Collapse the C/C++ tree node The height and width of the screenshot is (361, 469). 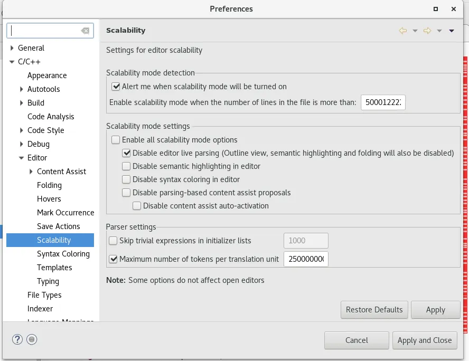coord(12,62)
